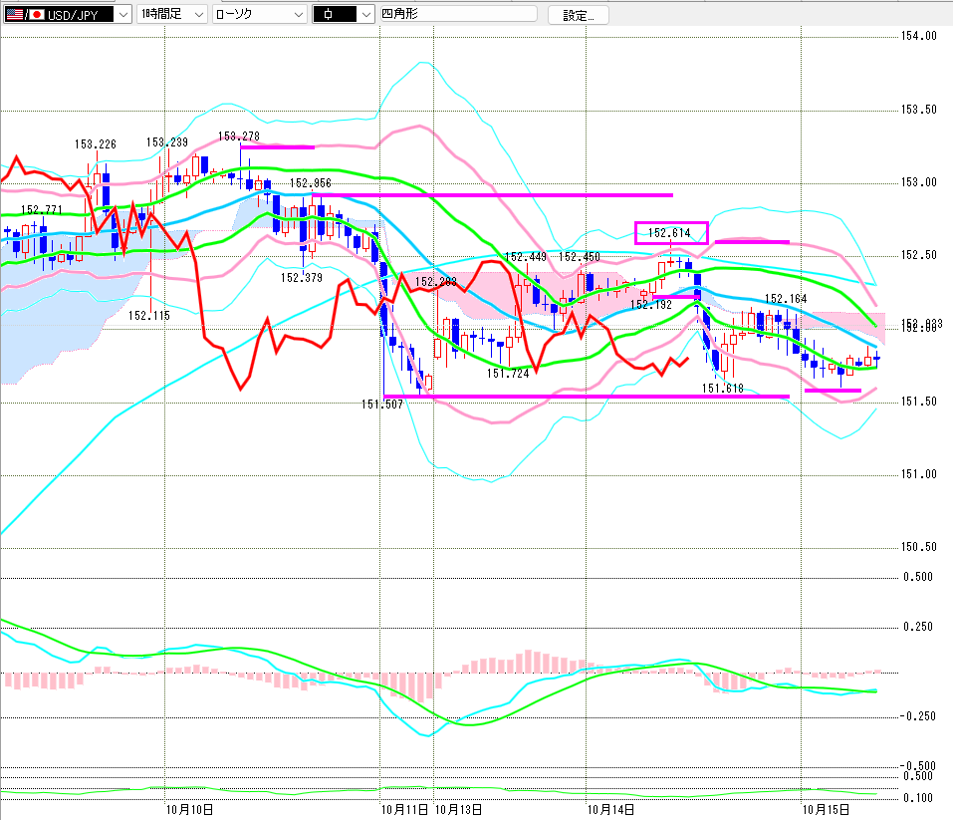Click the 152.115 low price label

tap(149, 315)
